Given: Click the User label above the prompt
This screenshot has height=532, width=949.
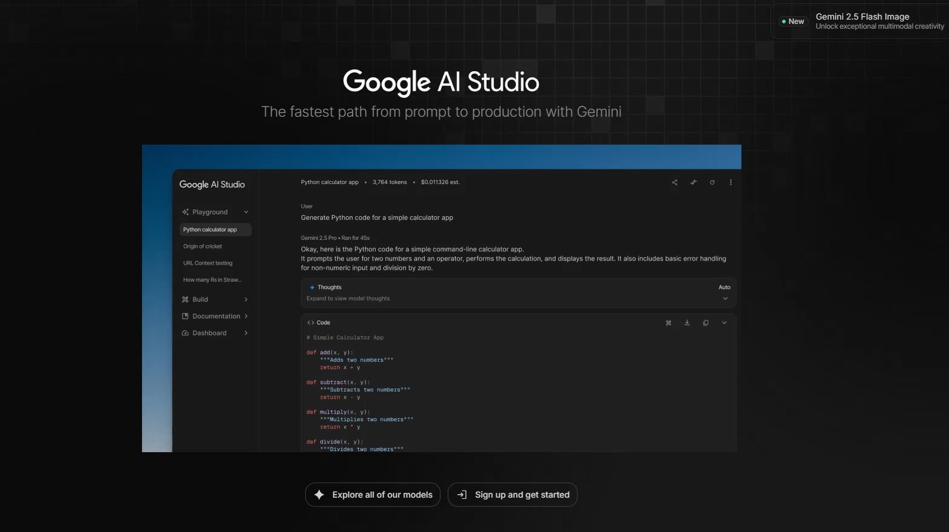Looking at the screenshot, I should pyautogui.click(x=307, y=206).
